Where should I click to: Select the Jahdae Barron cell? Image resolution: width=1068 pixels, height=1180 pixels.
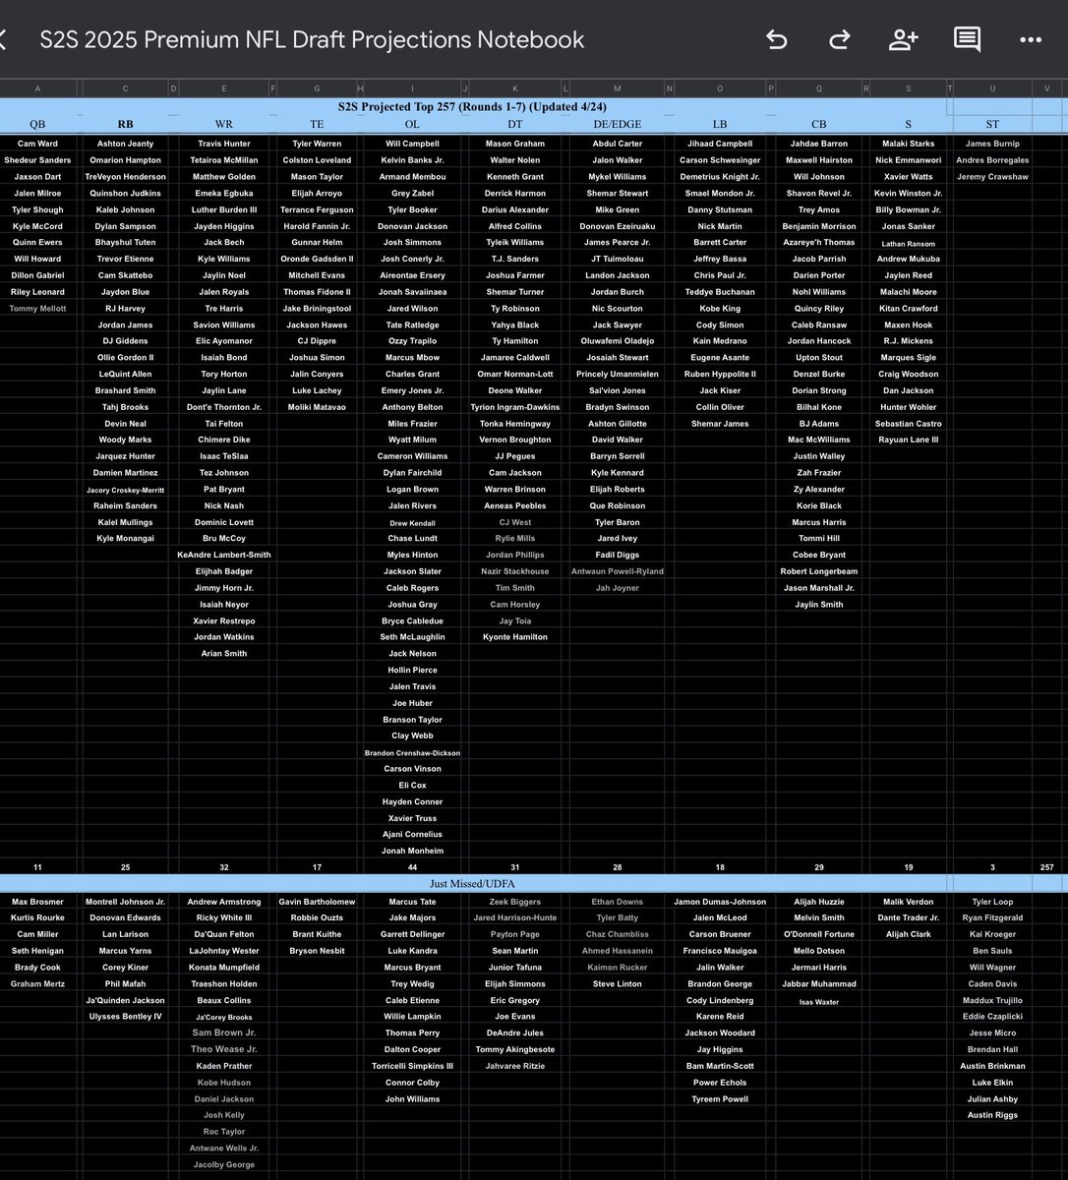tap(819, 144)
